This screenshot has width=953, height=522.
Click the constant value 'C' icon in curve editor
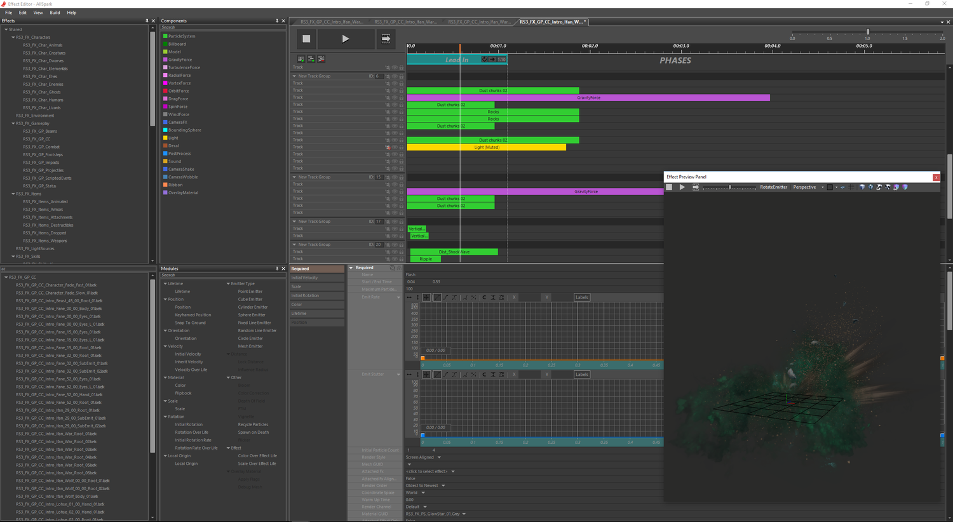[484, 297]
